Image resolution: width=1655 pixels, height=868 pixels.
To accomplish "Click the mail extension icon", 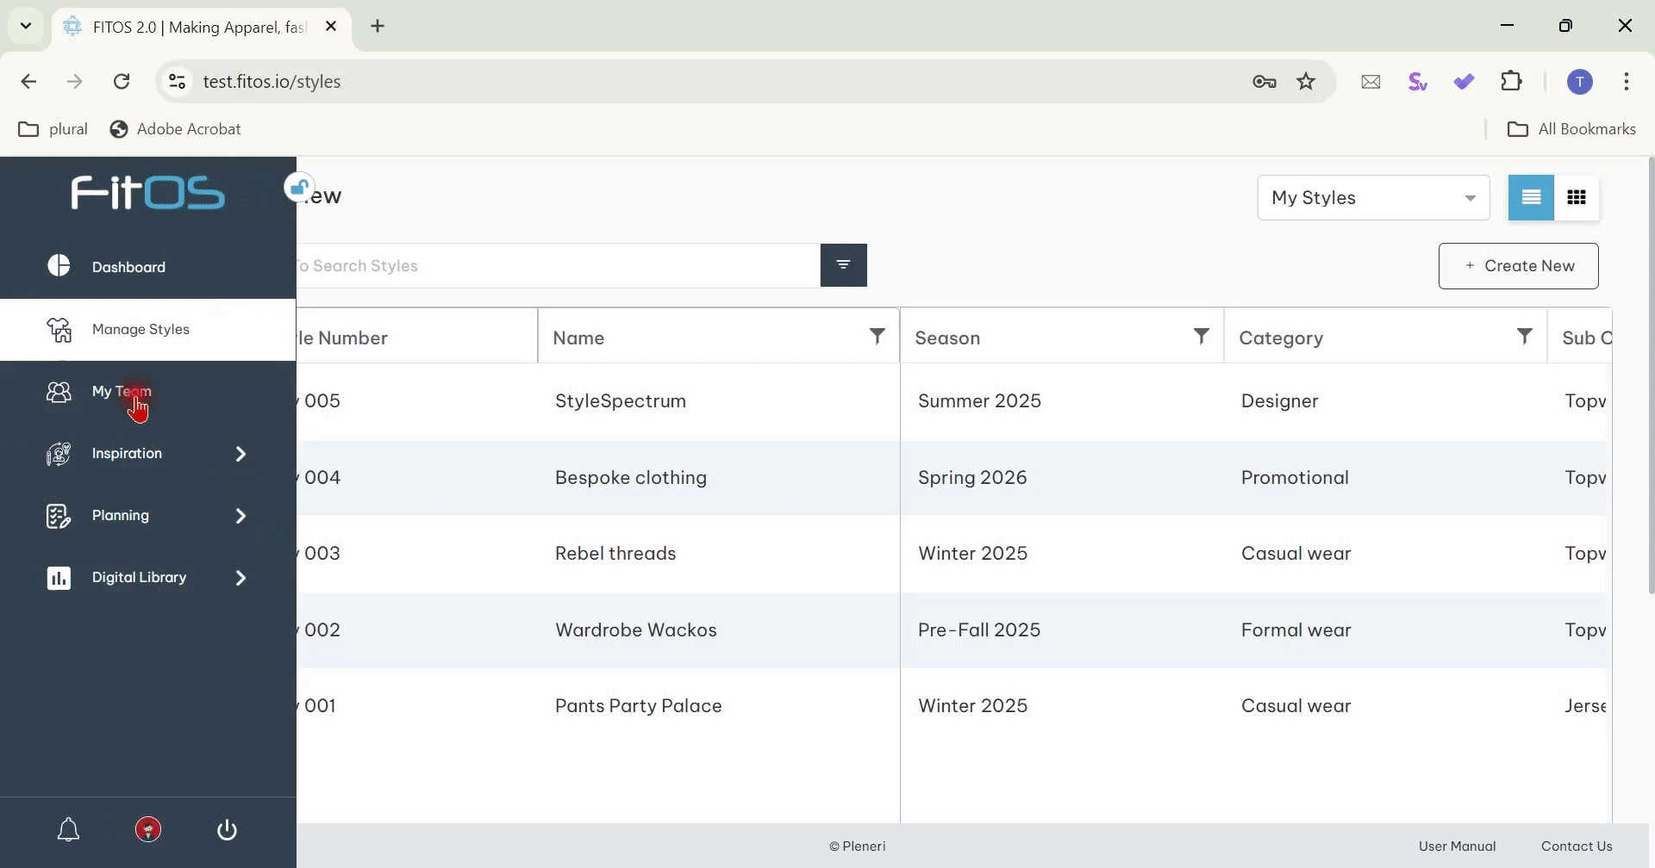I will pyautogui.click(x=1371, y=82).
